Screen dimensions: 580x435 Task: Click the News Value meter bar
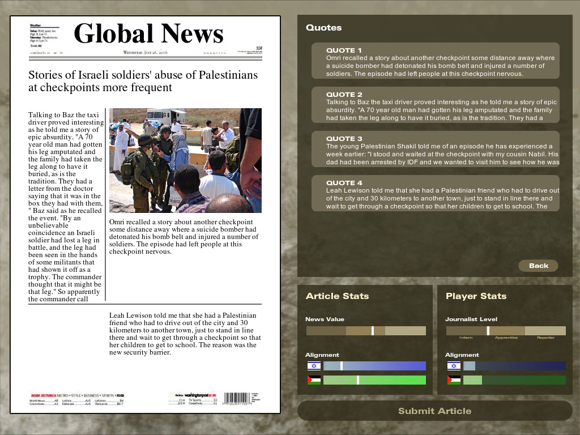pos(365,331)
